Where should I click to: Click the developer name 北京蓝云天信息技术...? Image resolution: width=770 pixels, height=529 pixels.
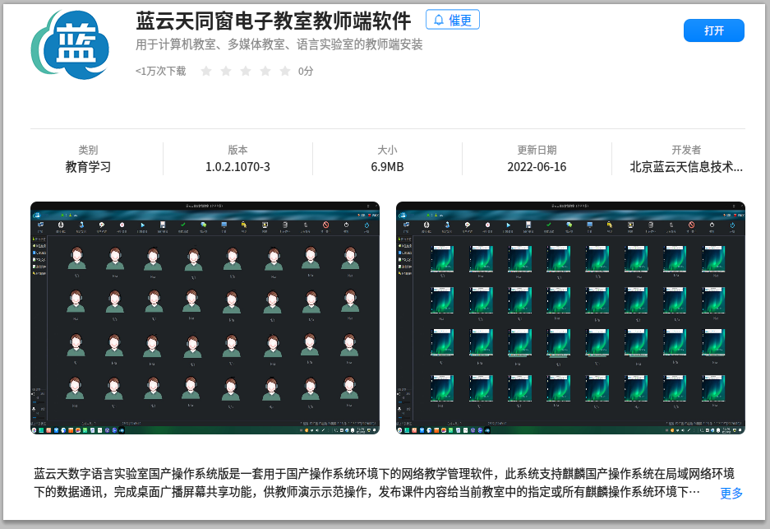pos(686,167)
